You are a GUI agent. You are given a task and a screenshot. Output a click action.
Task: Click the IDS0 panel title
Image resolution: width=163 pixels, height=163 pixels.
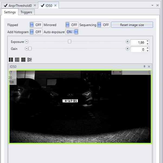point(13,67)
